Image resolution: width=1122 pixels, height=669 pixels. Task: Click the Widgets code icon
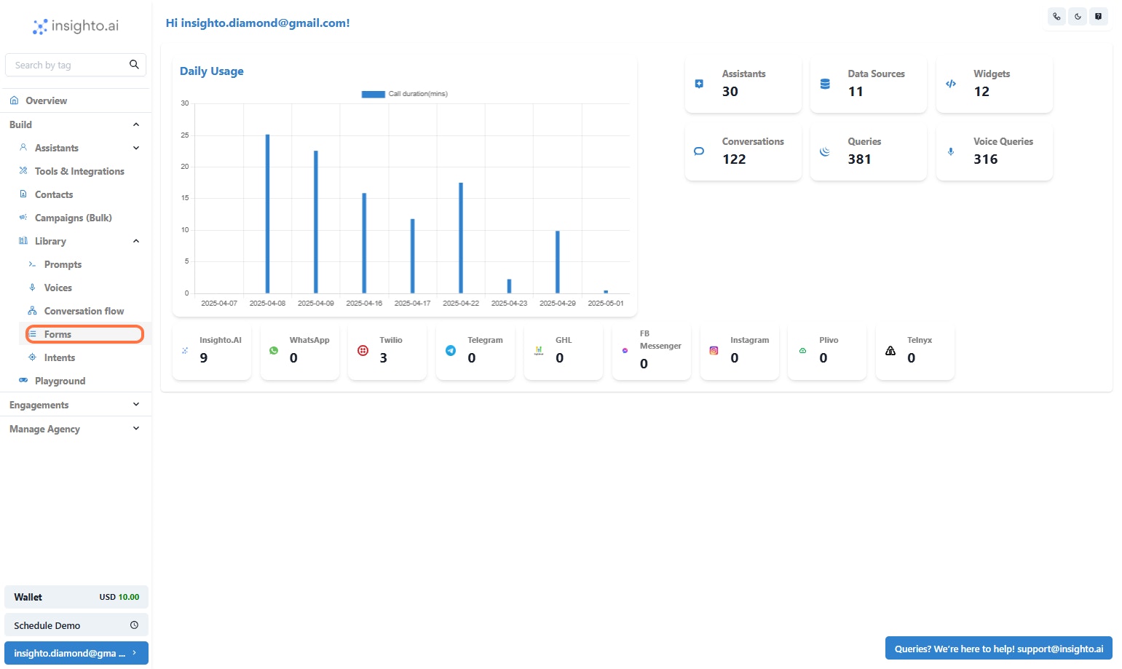[x=951, y=84]
